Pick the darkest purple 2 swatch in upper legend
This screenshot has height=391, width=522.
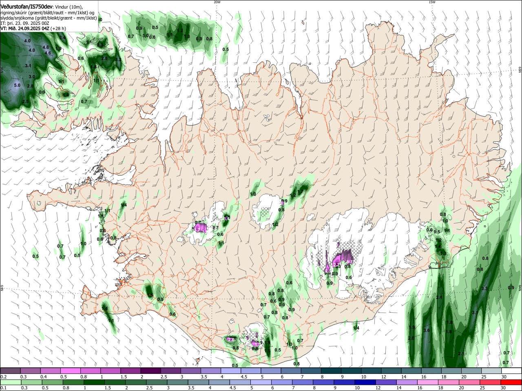coord(150,371)
